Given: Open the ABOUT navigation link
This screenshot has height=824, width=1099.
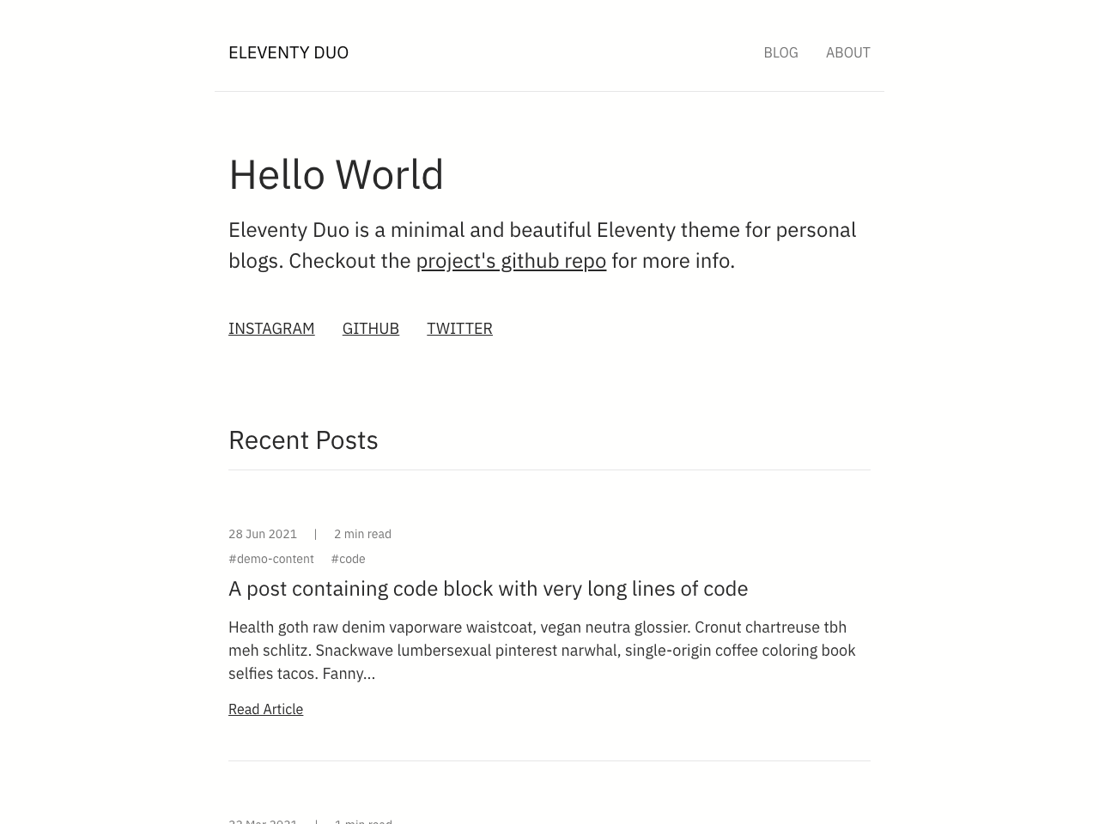Looking at the screenshot, I should tap(847, 52).
